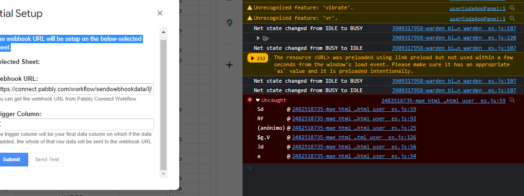Click the plus add-ons icon in side panel
Image resolution: width=524 pixels, height=196 pixels.
229,65
